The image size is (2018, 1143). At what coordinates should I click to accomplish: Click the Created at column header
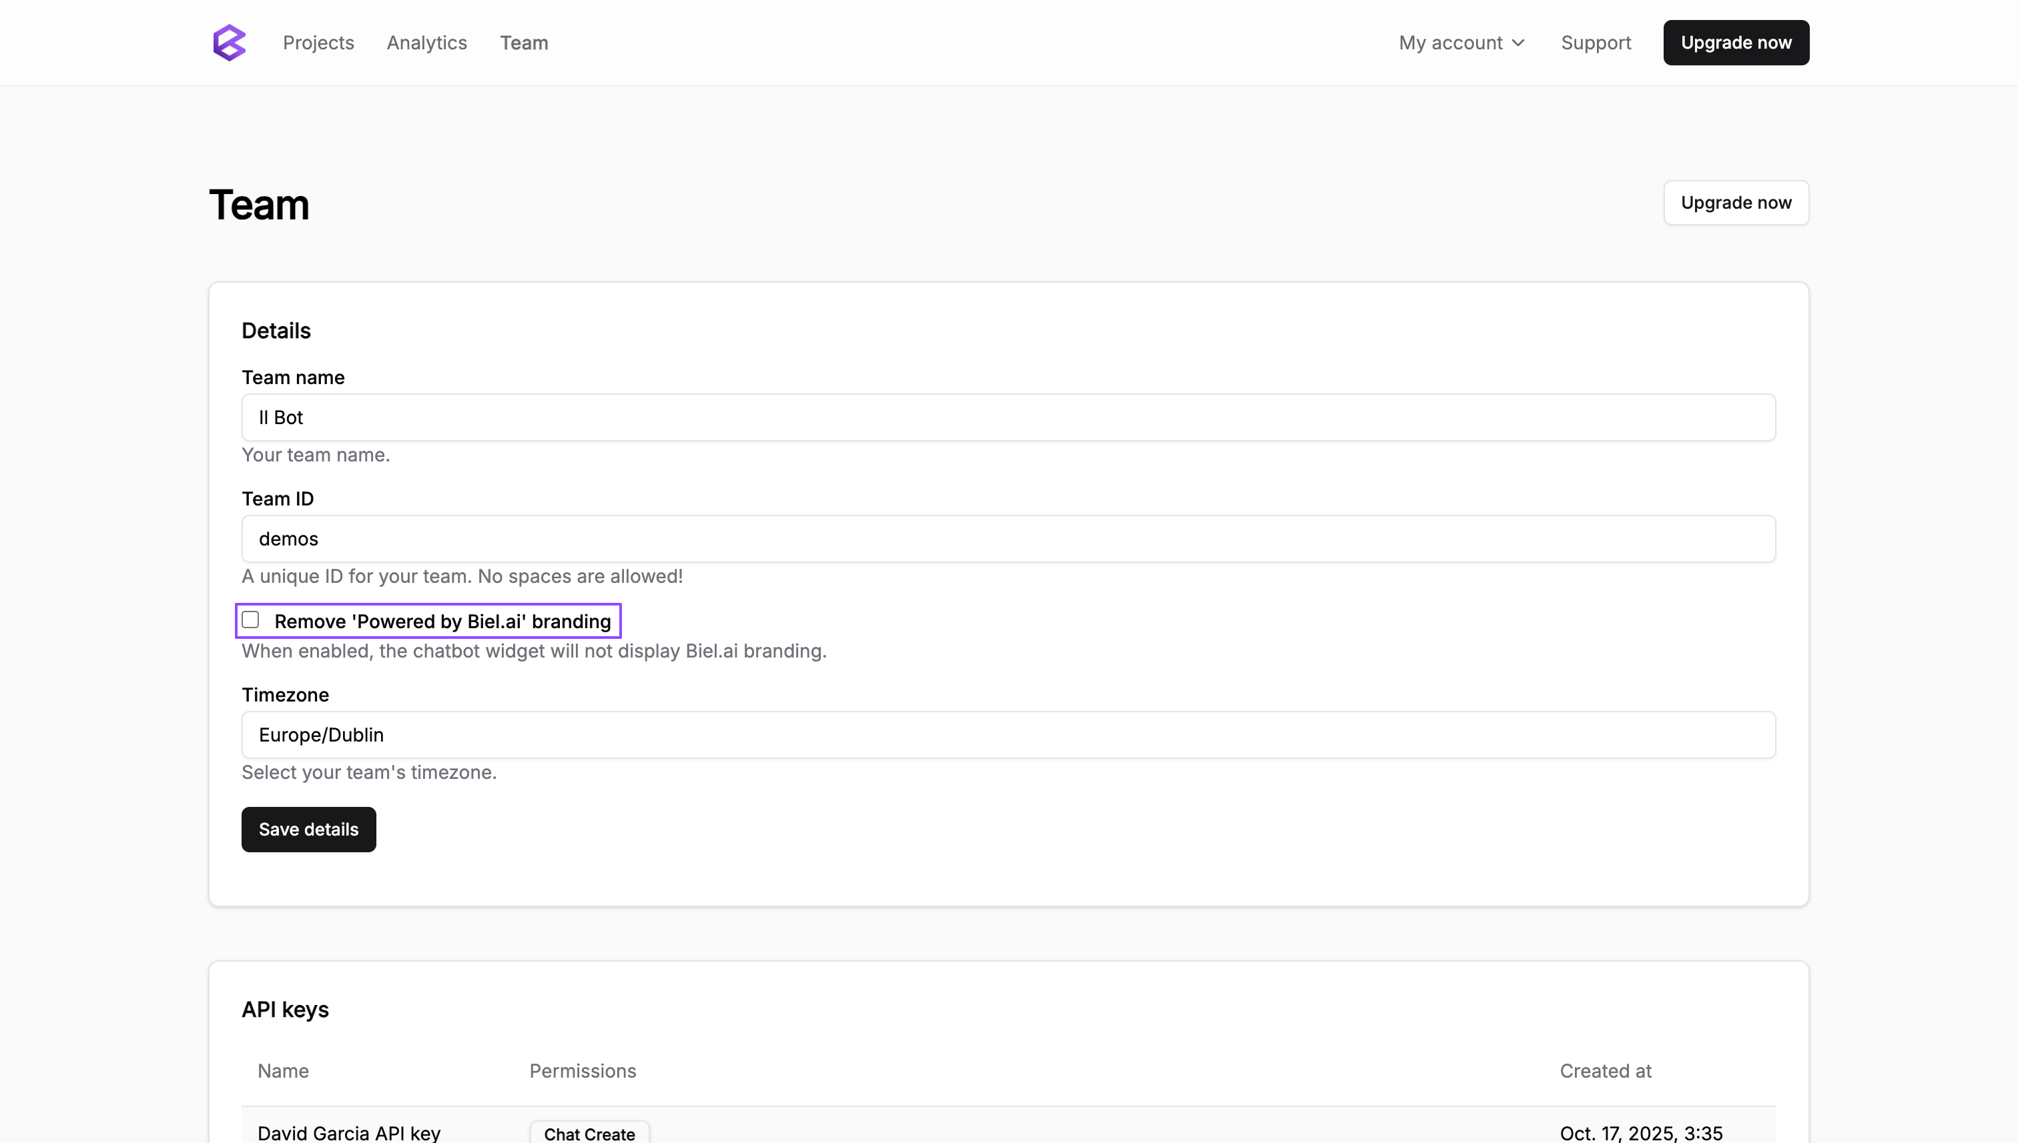click(1605, 1071)
